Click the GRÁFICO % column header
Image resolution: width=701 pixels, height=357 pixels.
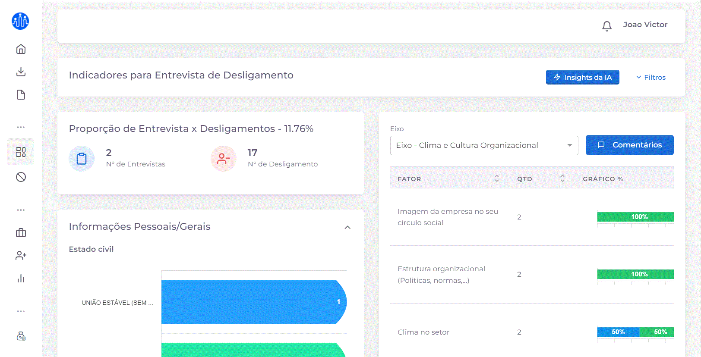tap(603, 178)
